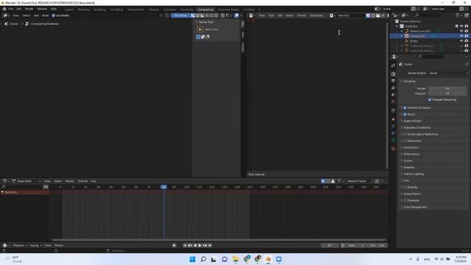Toggle the auto keying record button
The width and height of the screenshot is (471, 265).
174,245
